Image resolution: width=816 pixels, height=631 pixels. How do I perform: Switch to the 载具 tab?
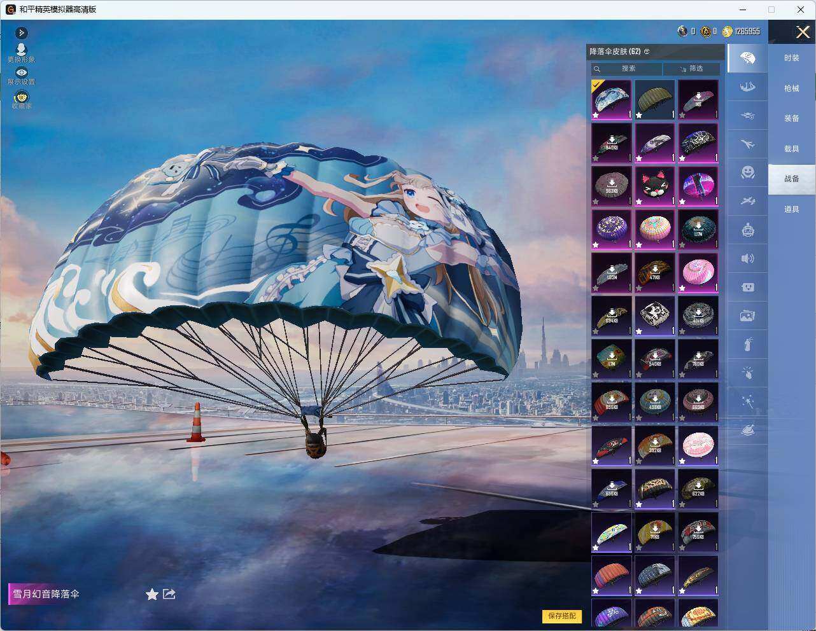click(792, 149)
